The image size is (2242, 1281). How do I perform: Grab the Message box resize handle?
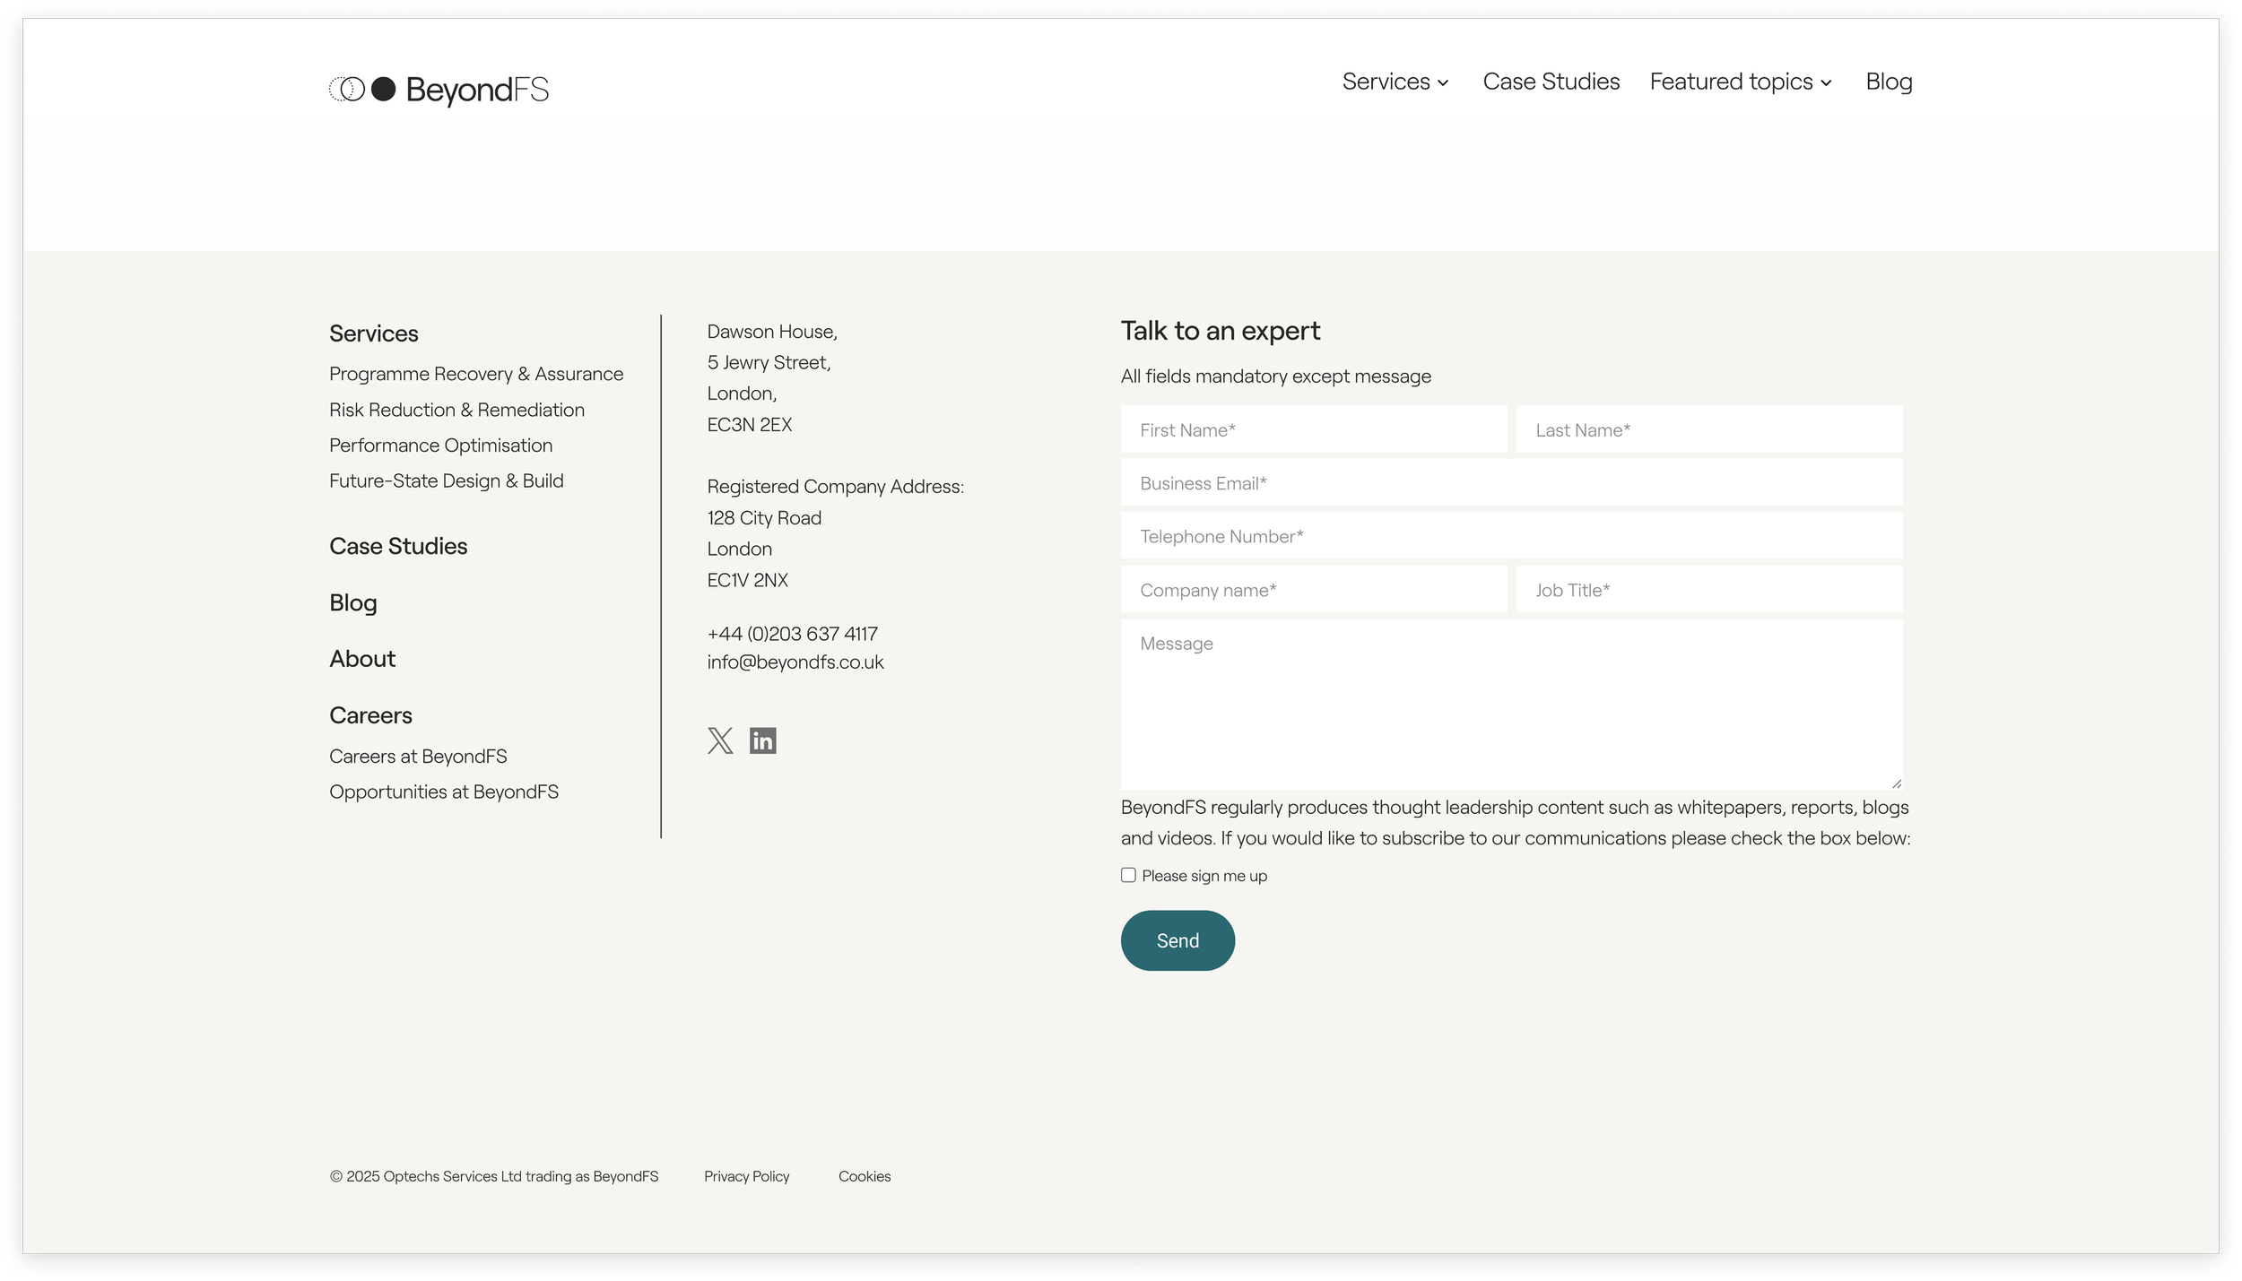[1896, 783]
